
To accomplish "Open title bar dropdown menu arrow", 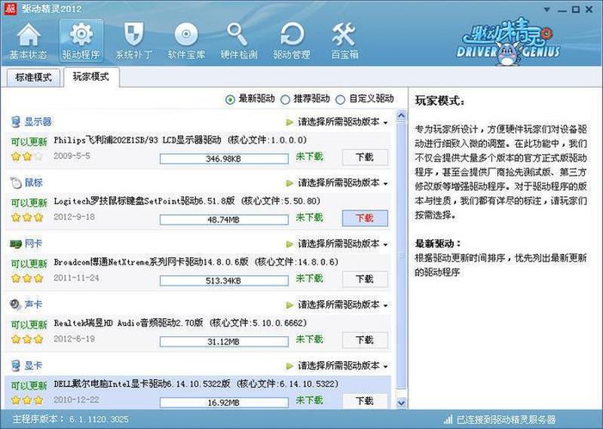I will point(546,10).
